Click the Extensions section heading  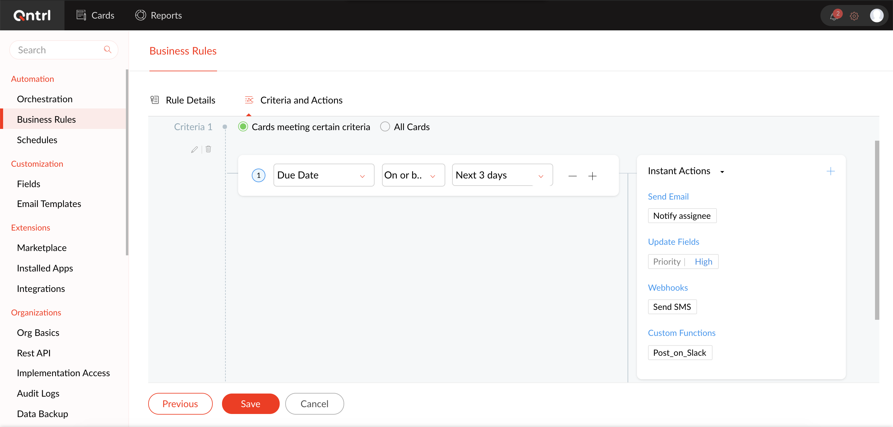point(30,227)
